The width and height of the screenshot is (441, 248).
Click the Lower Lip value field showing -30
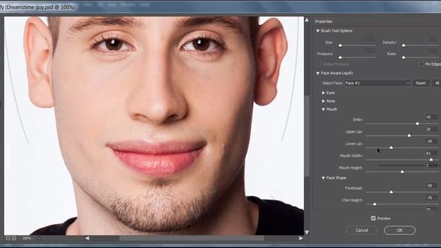pos(431,141)
